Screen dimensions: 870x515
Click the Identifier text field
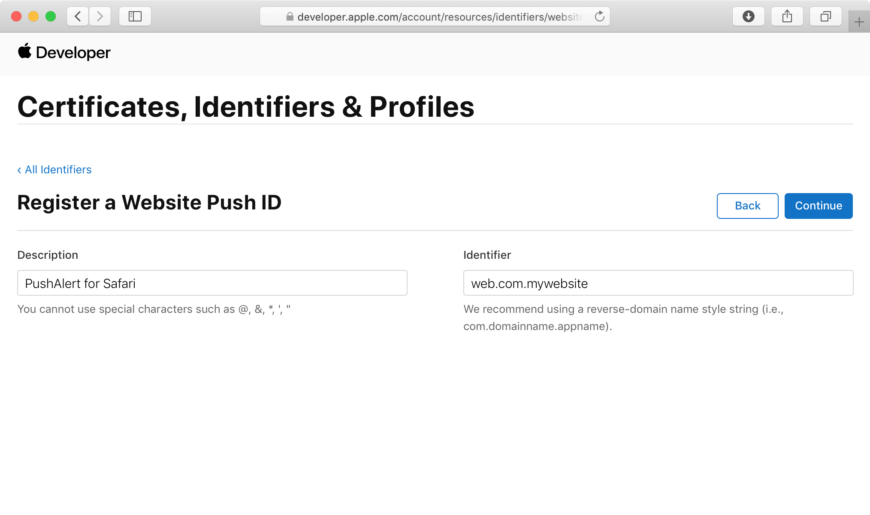[658, 283]
